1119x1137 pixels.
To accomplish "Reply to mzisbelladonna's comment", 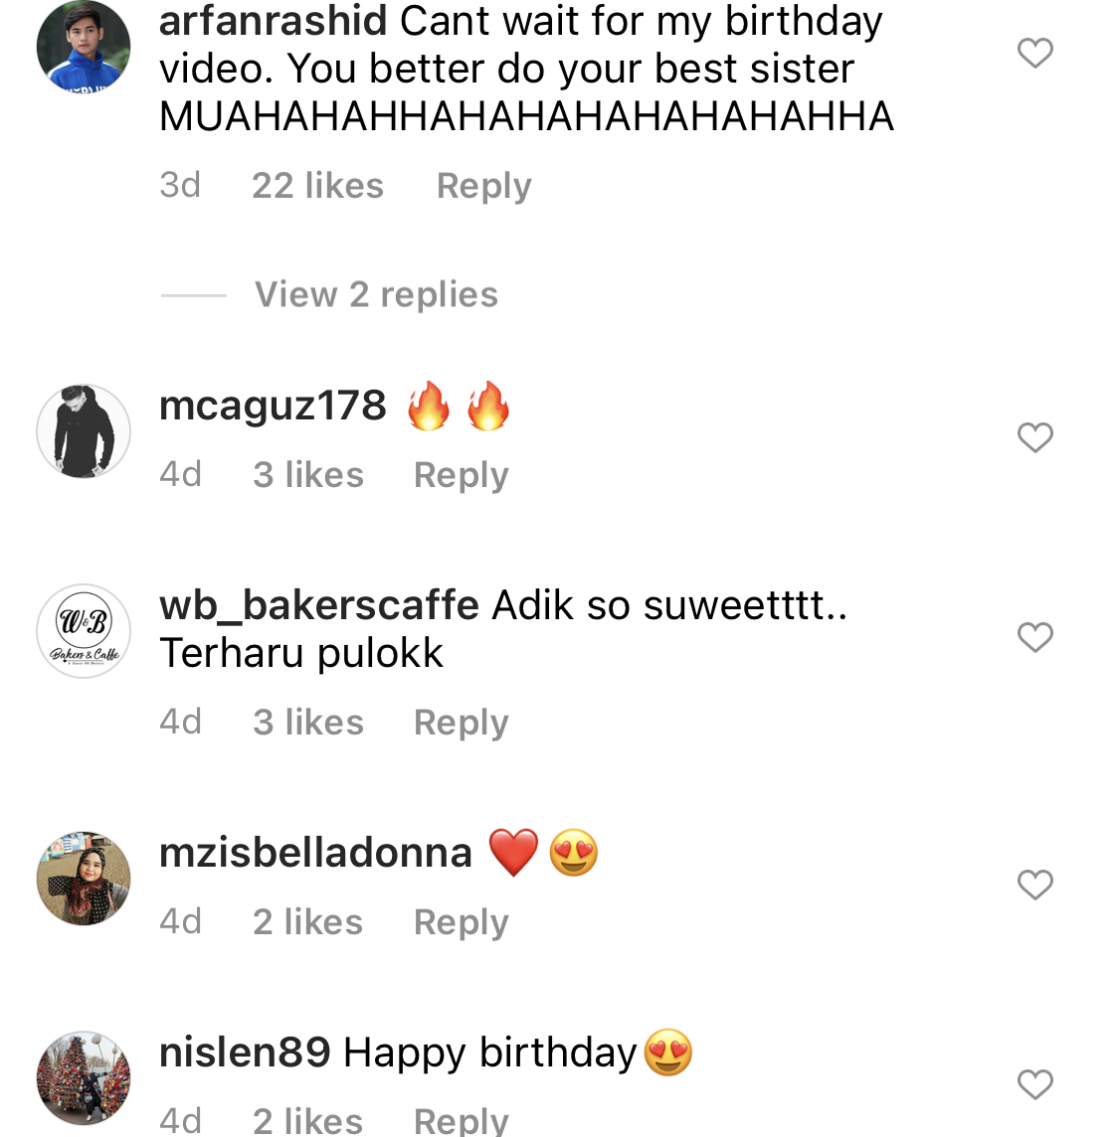I will [x=461, y=922].
